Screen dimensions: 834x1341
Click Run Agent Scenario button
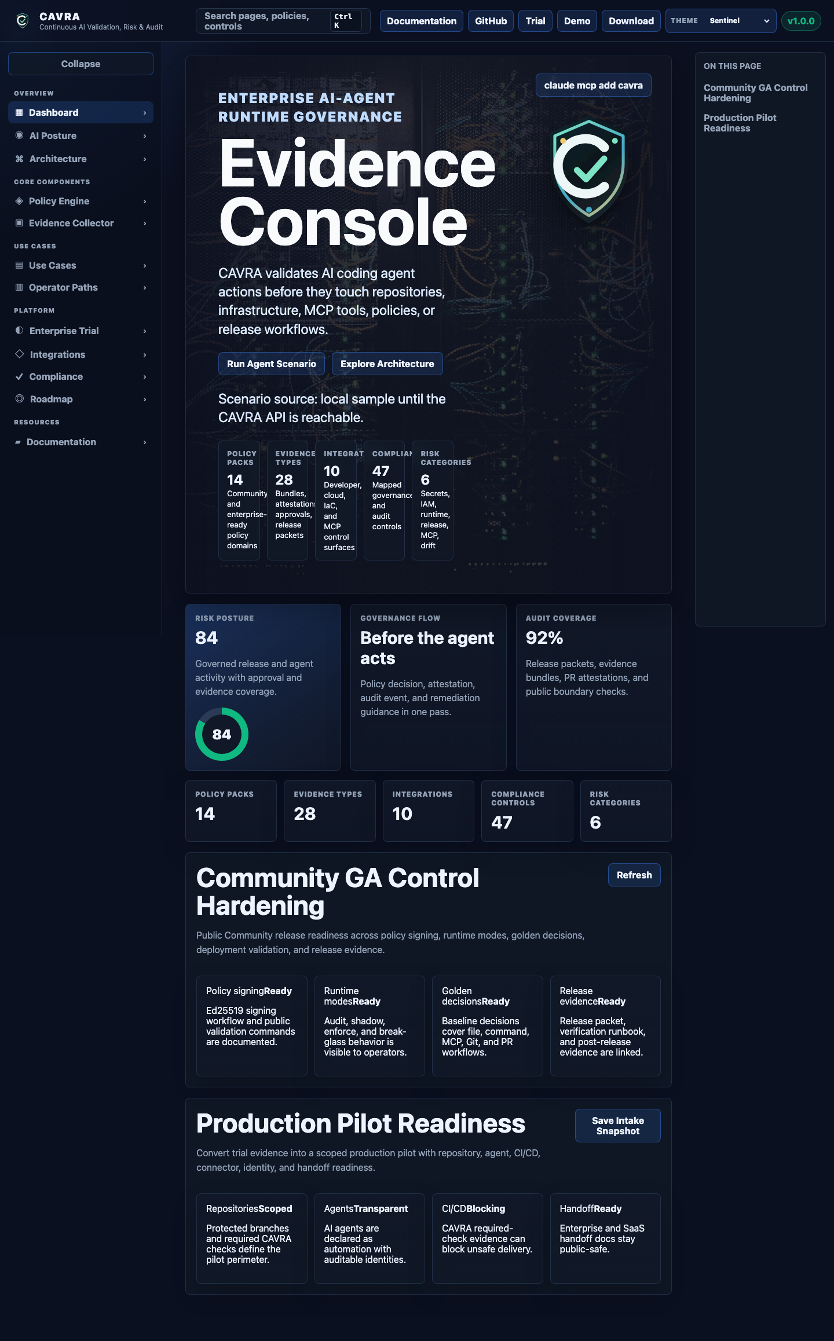[x=271, y=364]
